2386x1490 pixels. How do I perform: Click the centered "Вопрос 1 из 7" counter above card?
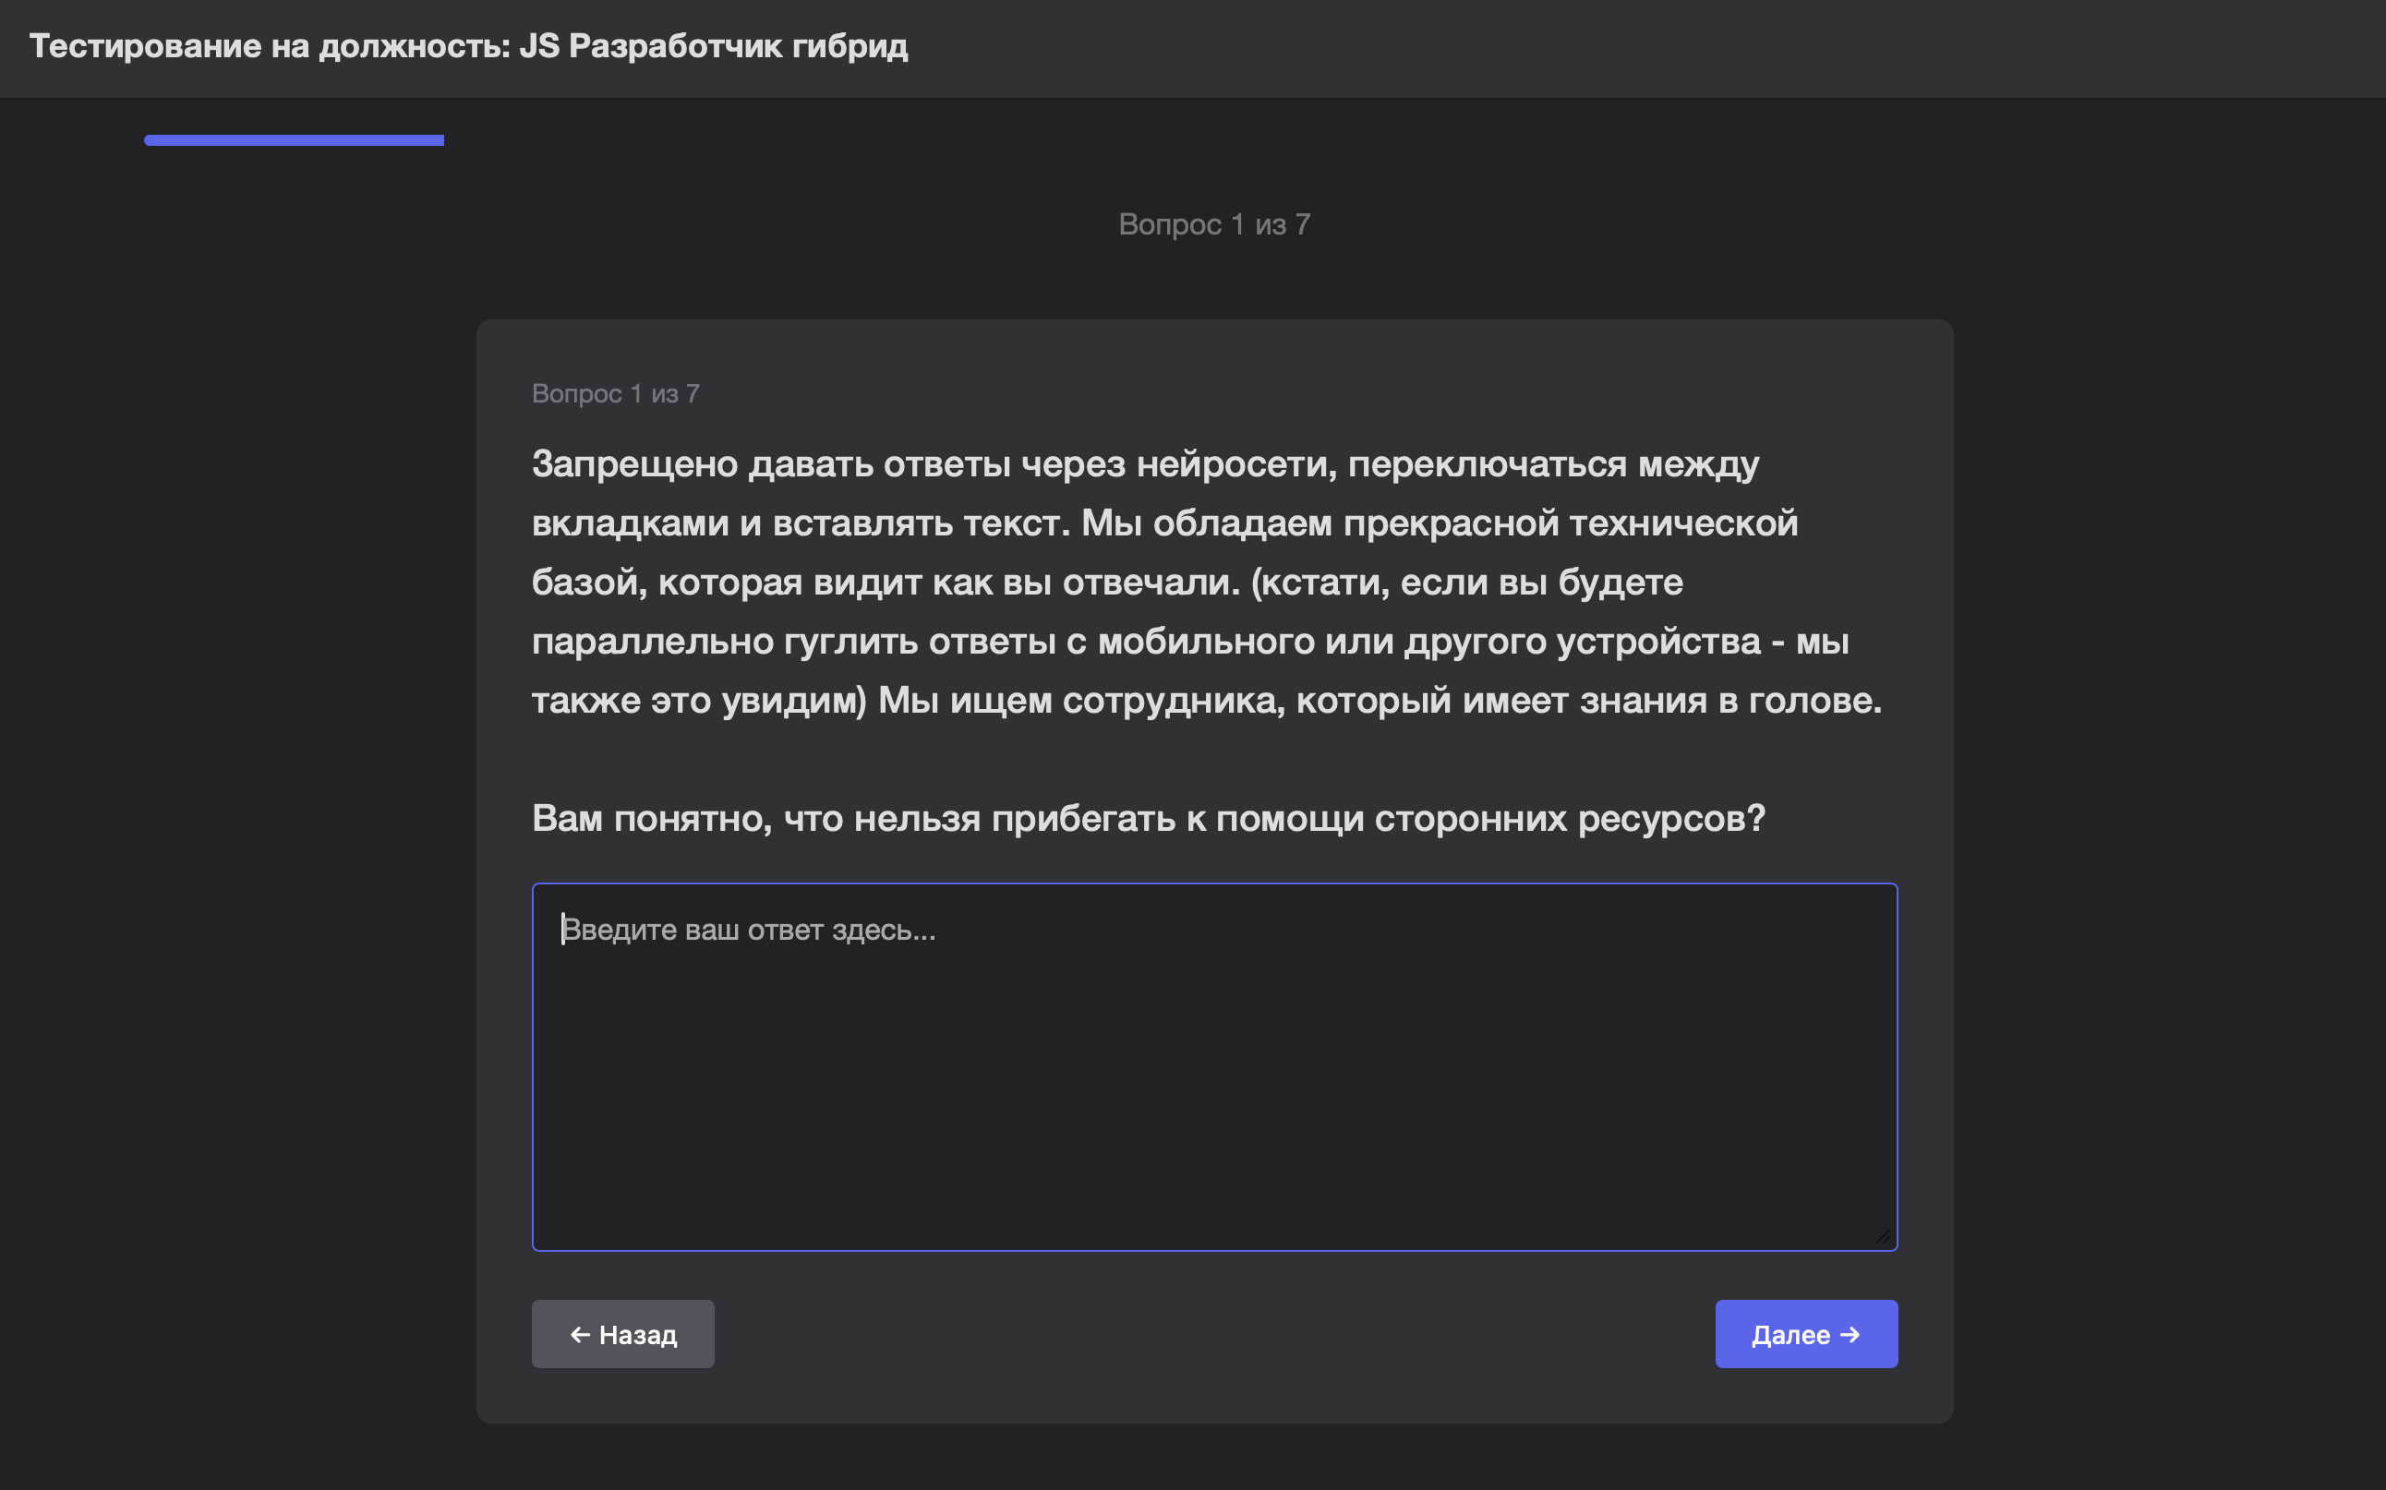pos(1213,224)
